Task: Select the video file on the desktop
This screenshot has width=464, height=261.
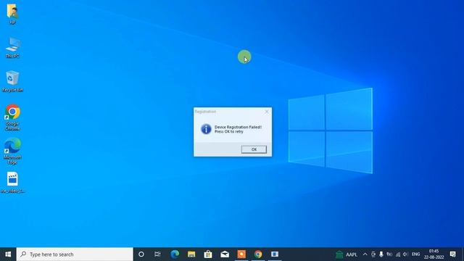Action: (12, 182)
